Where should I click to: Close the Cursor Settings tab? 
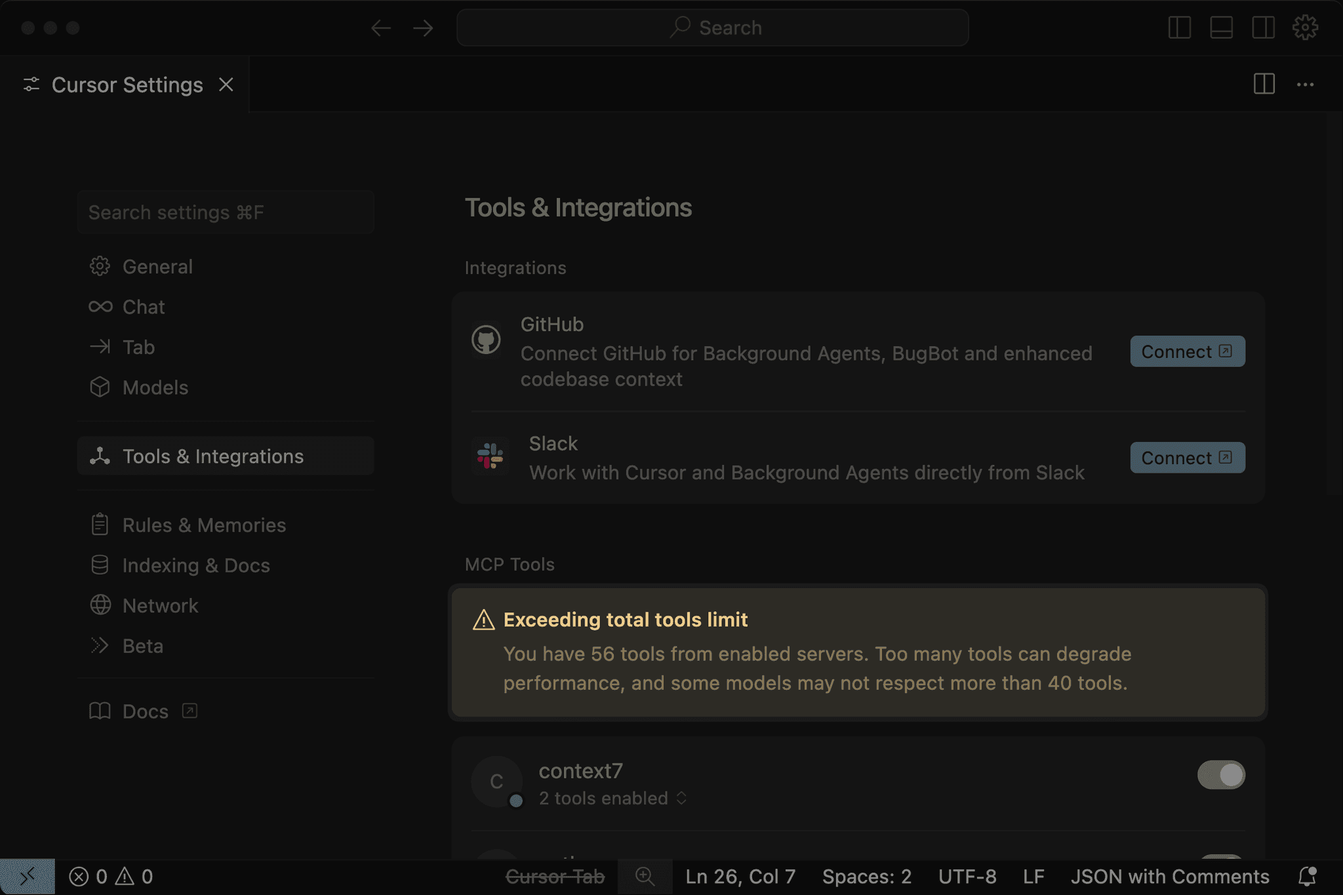pos(226,85)
